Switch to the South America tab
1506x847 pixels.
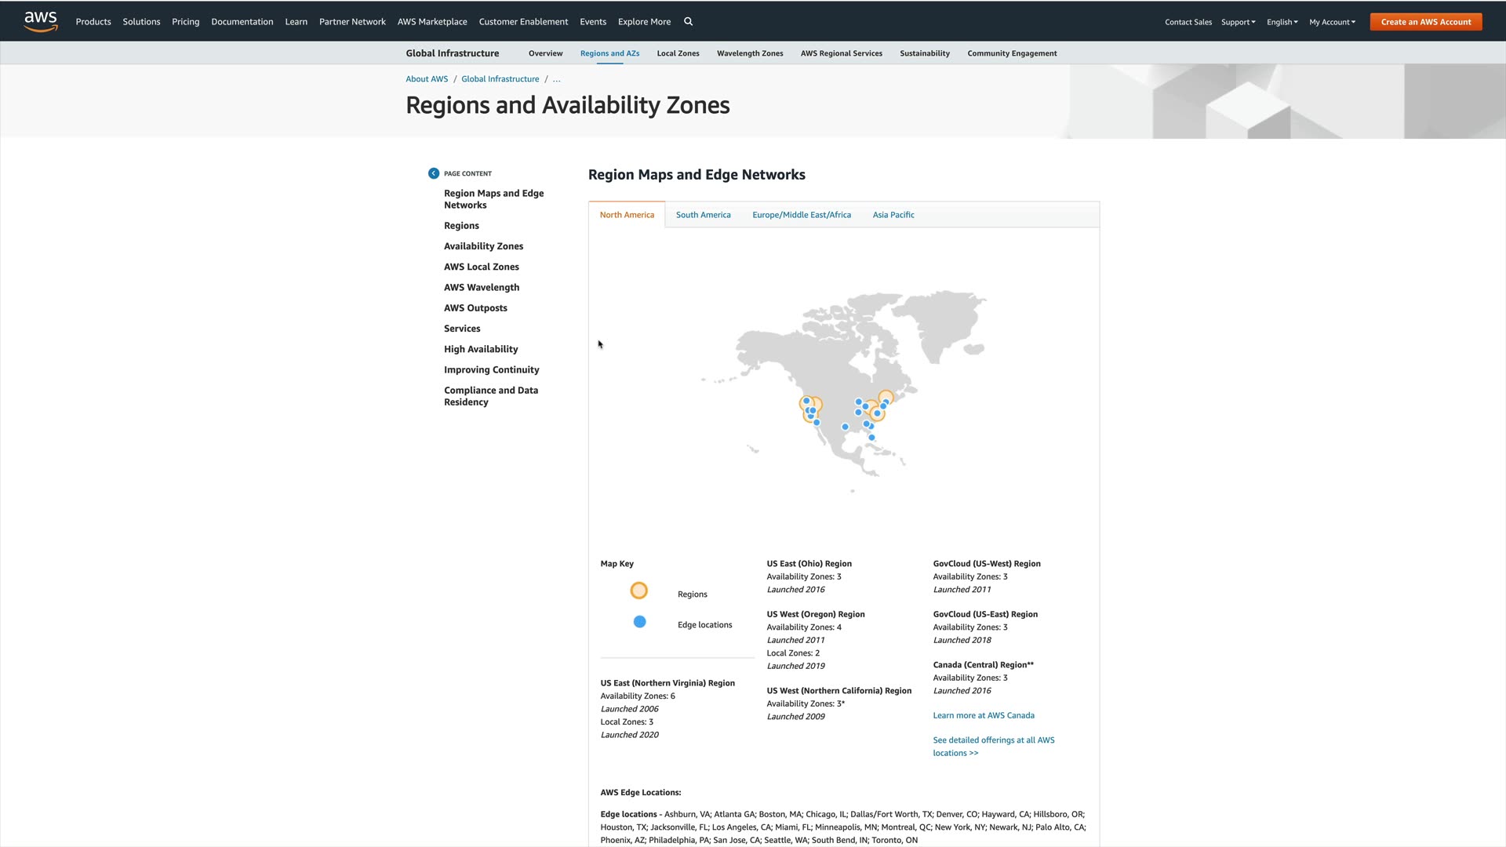[x=703, y=215]
